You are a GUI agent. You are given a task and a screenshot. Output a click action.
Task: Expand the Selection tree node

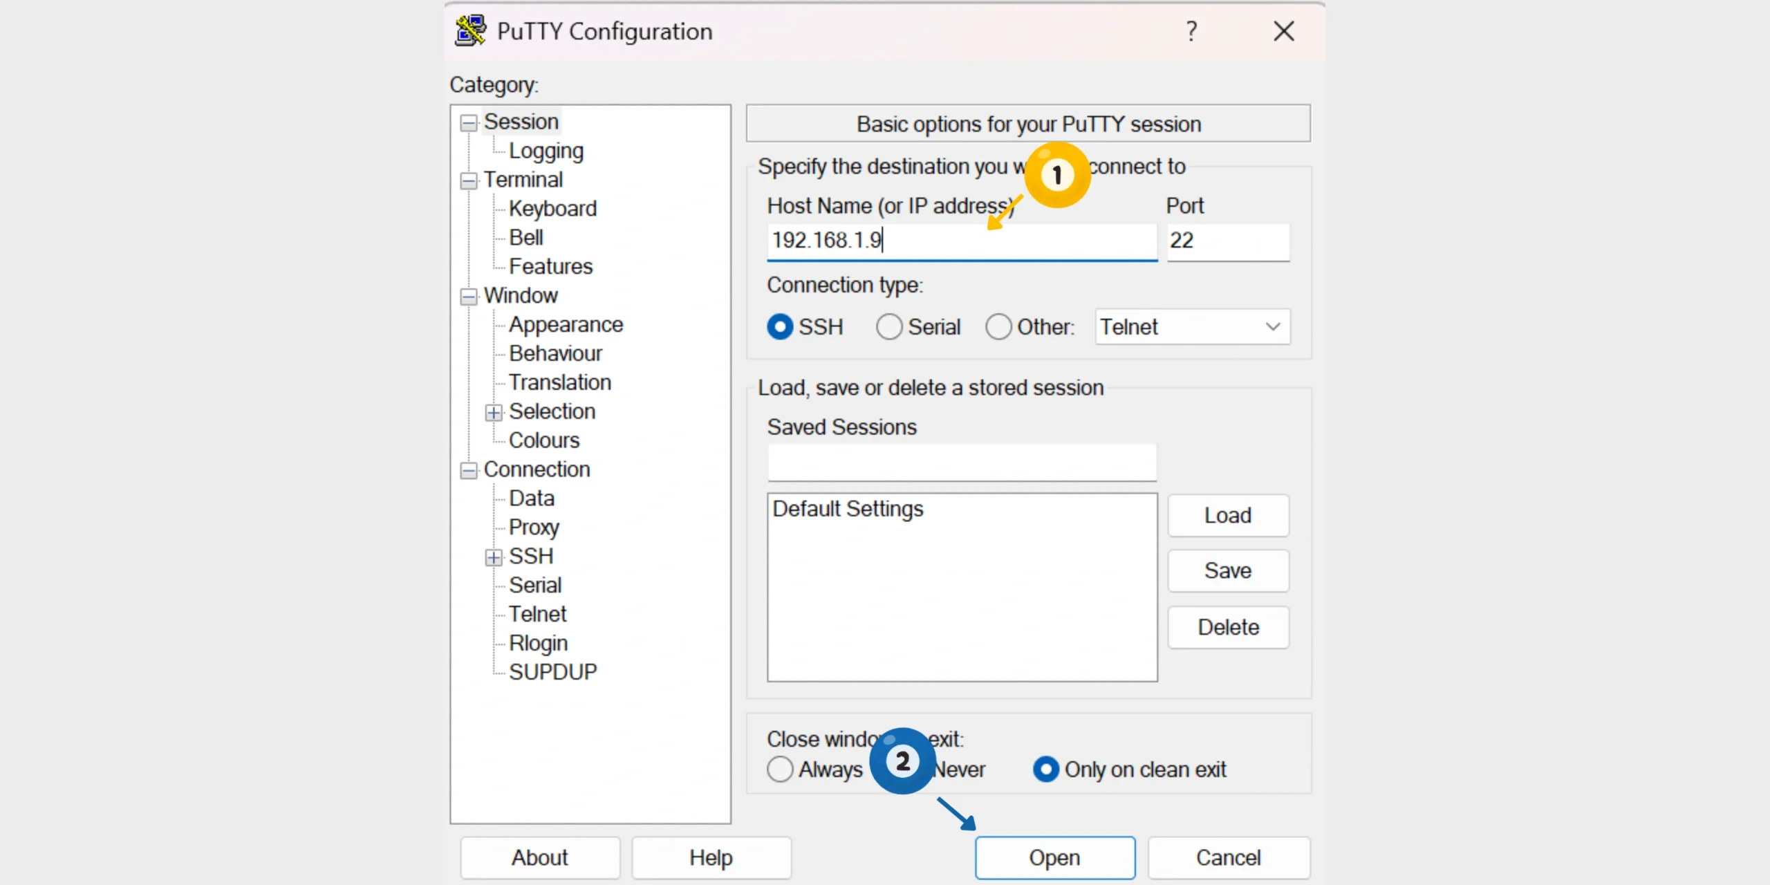tap(494, 413)
